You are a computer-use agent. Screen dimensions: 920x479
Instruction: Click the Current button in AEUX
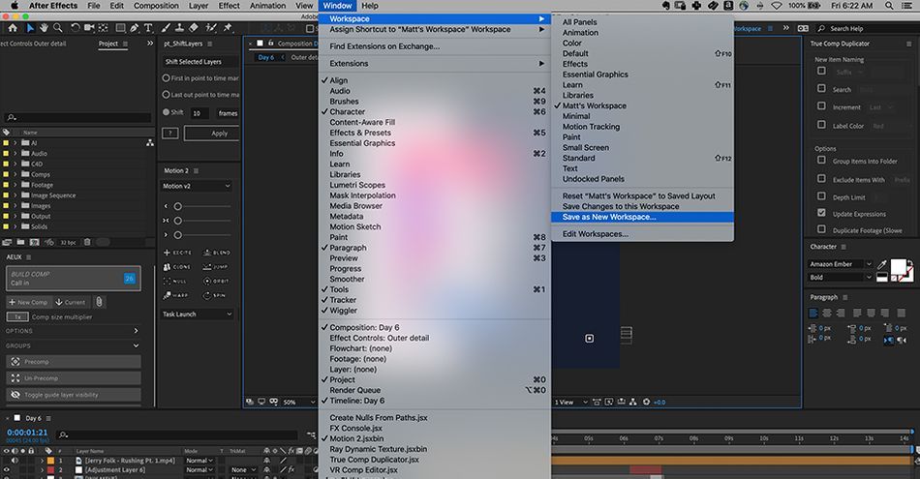tap(71, 303)
